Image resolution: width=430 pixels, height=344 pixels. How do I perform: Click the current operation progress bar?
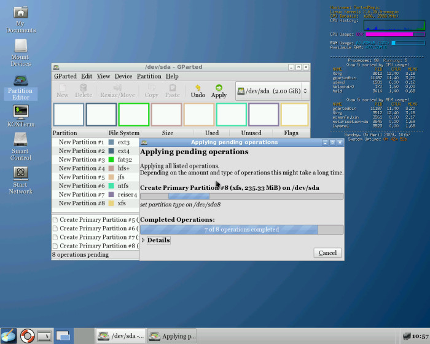(241, 196)
